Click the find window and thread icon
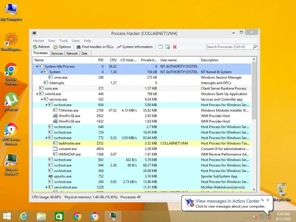The image size is (296, 222). [x=167, y=47]
